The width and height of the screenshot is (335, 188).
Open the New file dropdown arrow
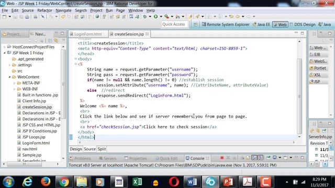pos(9,17)
